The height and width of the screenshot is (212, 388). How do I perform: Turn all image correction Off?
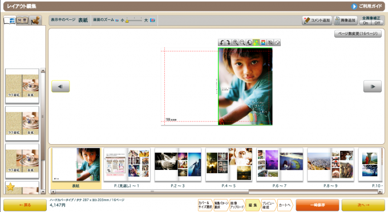377,23
